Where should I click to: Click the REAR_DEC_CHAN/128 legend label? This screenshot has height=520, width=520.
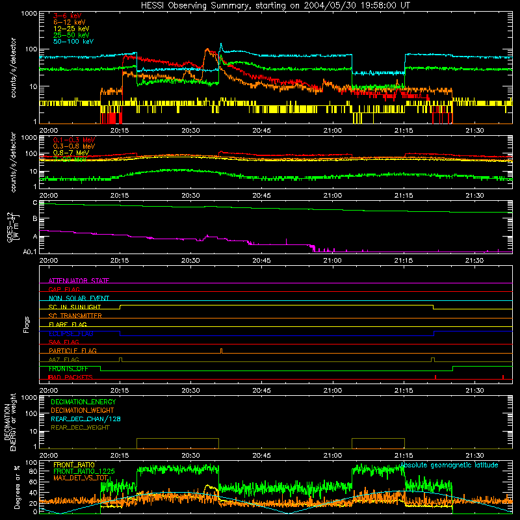pos(86,419)
